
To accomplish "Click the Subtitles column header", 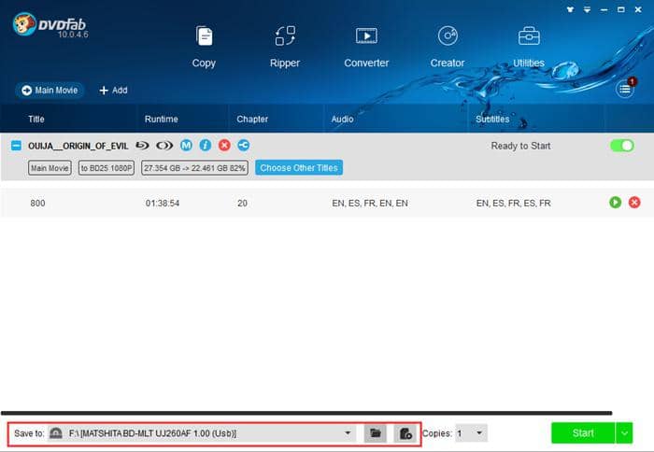I will [x=492, y=119].
